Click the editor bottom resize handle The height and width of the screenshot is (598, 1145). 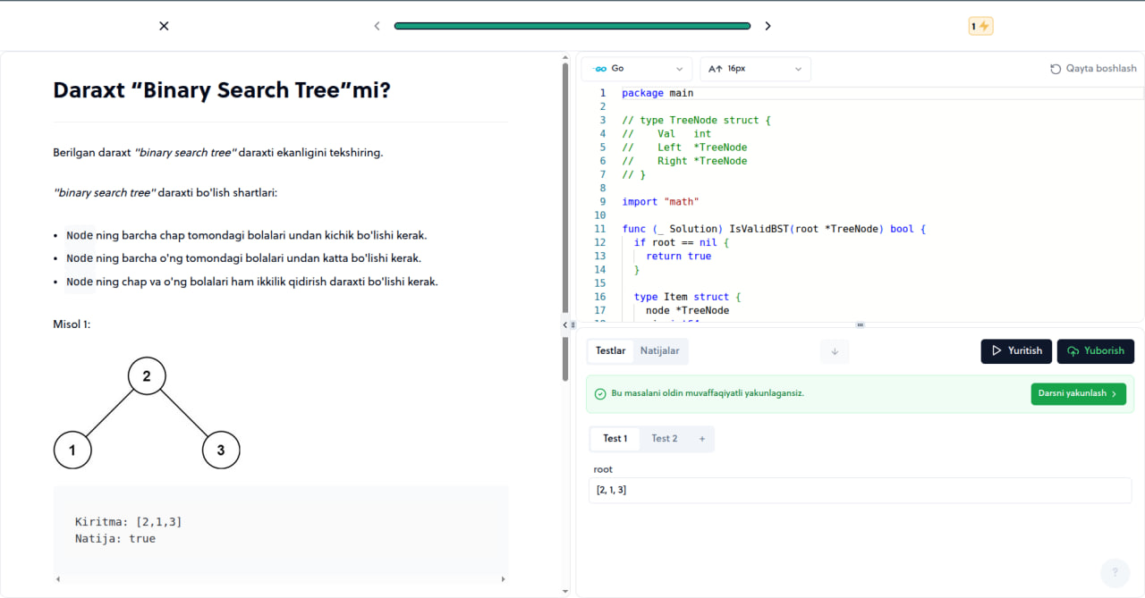pyautogui.click(x=860, y=324)
